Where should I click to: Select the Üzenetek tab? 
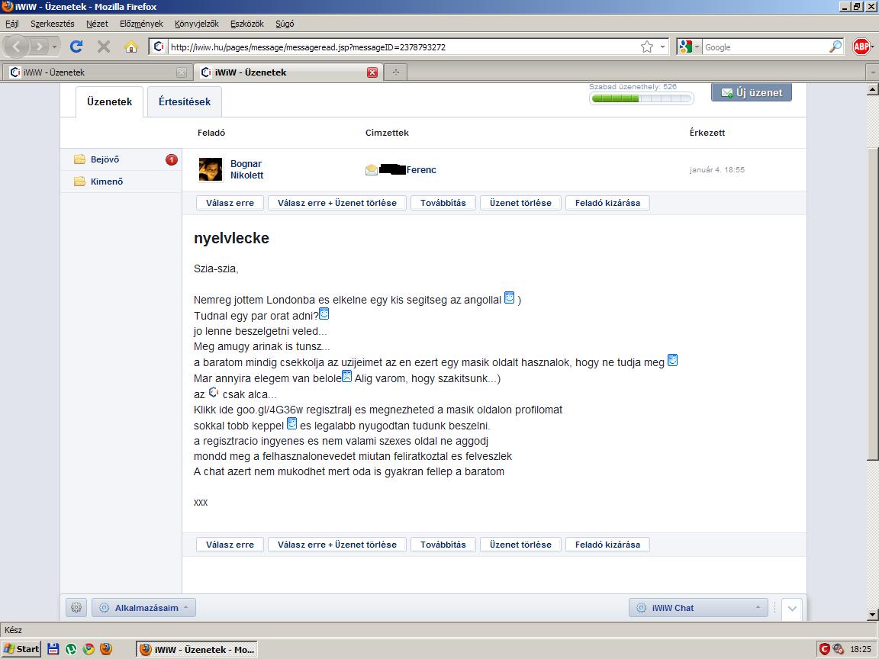[109, 101]
